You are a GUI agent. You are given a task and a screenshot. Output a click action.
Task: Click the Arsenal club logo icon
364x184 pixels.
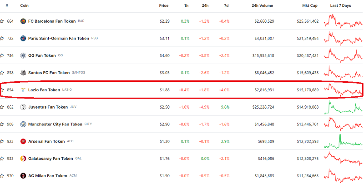pyautogui.click(x=23, y=141)
